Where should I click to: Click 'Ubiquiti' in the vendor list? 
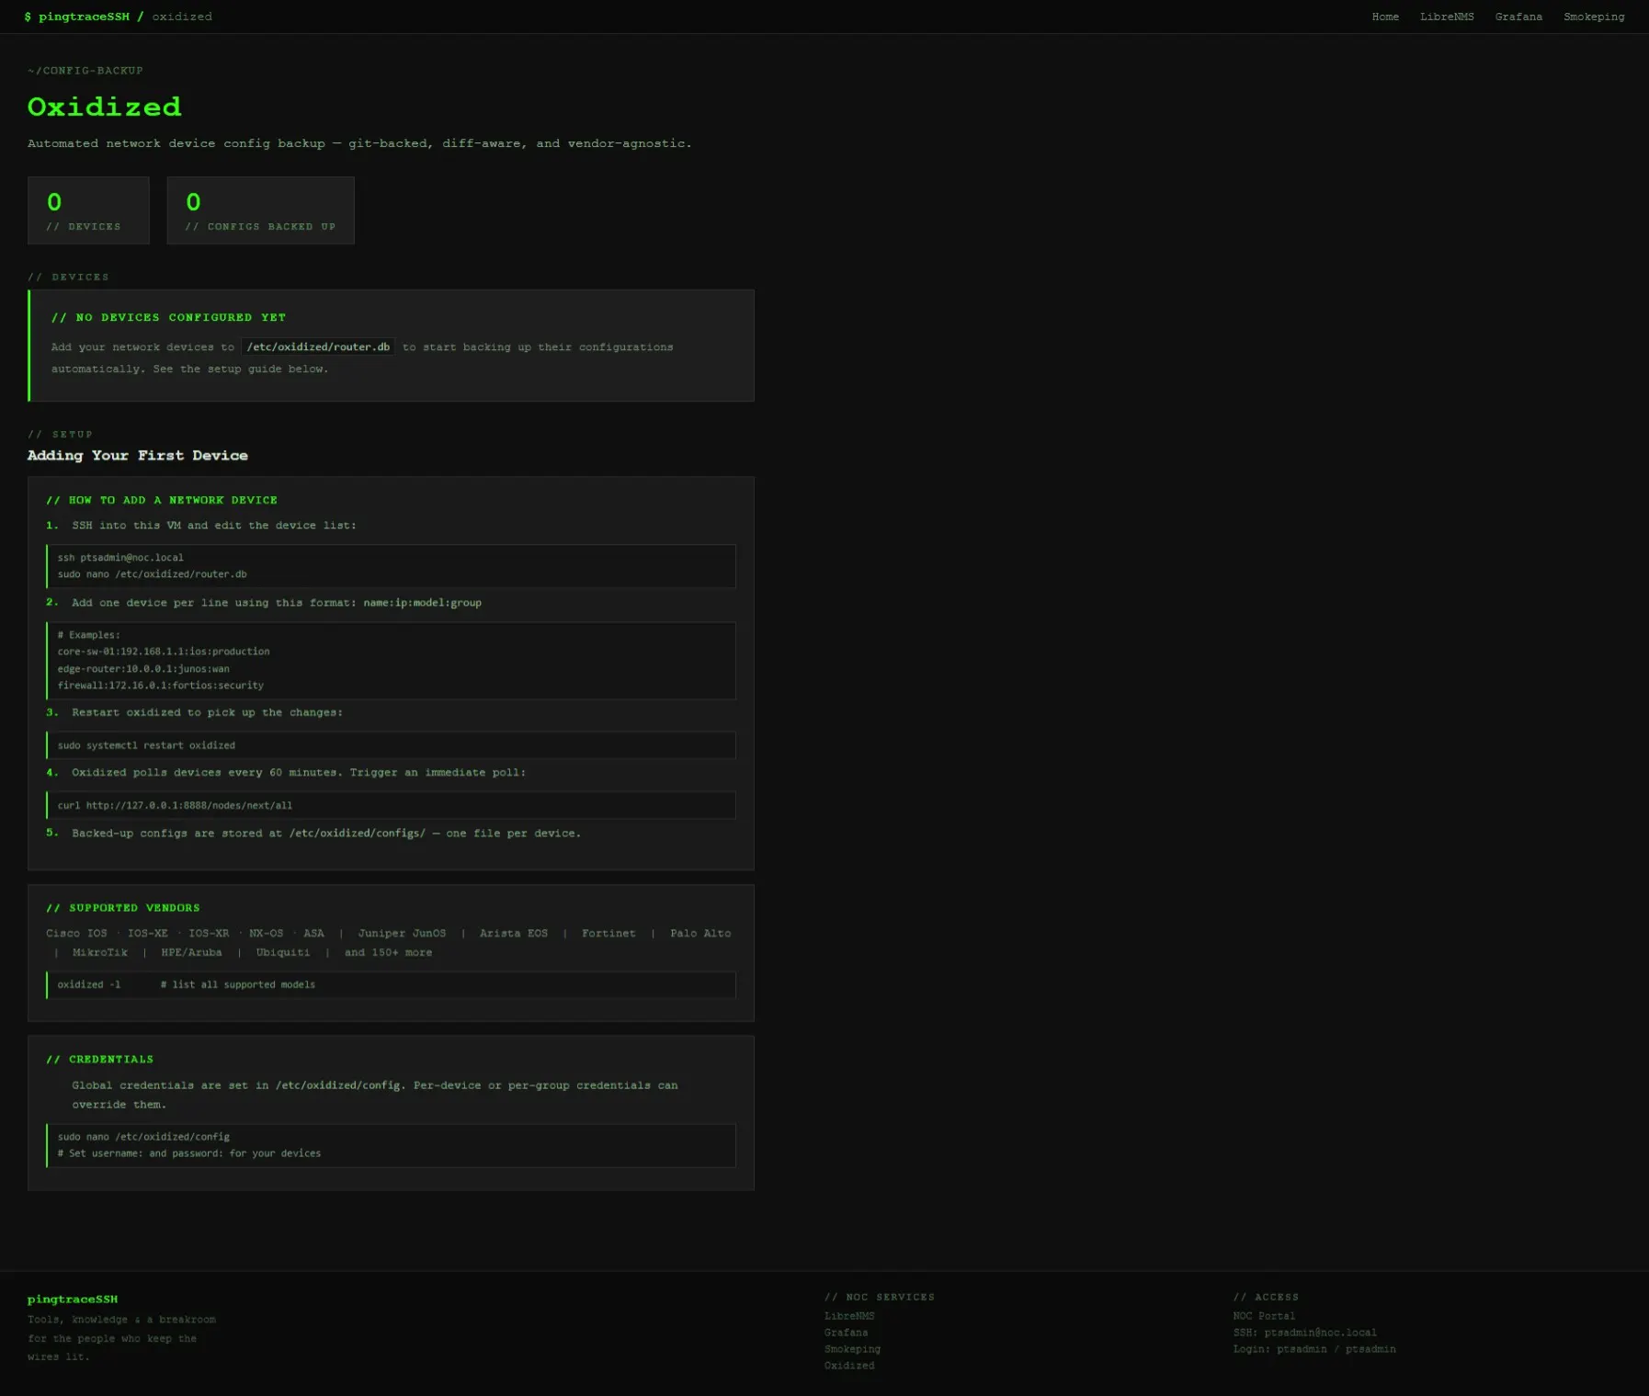(283, 952)
